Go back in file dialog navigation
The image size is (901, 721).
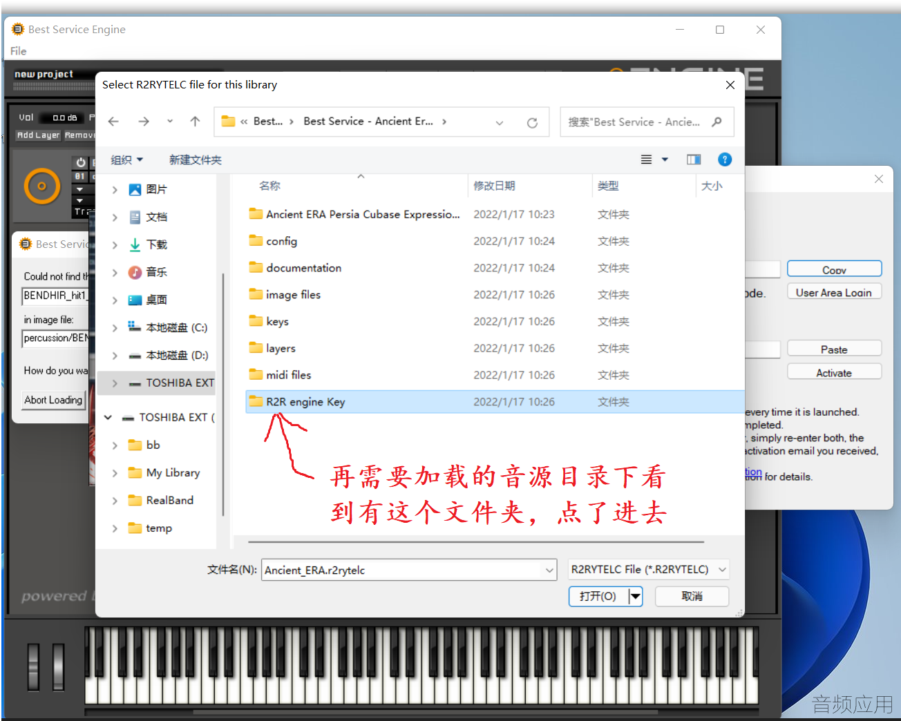[114, 122]
